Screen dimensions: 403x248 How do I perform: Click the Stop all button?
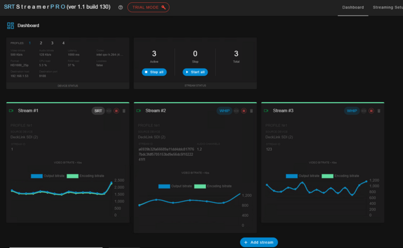154,72
